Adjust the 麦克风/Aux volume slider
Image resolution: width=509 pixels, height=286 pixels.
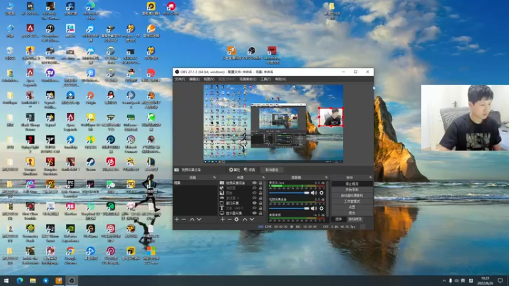pos(289,193)
